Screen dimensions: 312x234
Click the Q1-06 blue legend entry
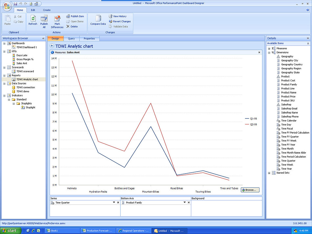coord(251,118)
